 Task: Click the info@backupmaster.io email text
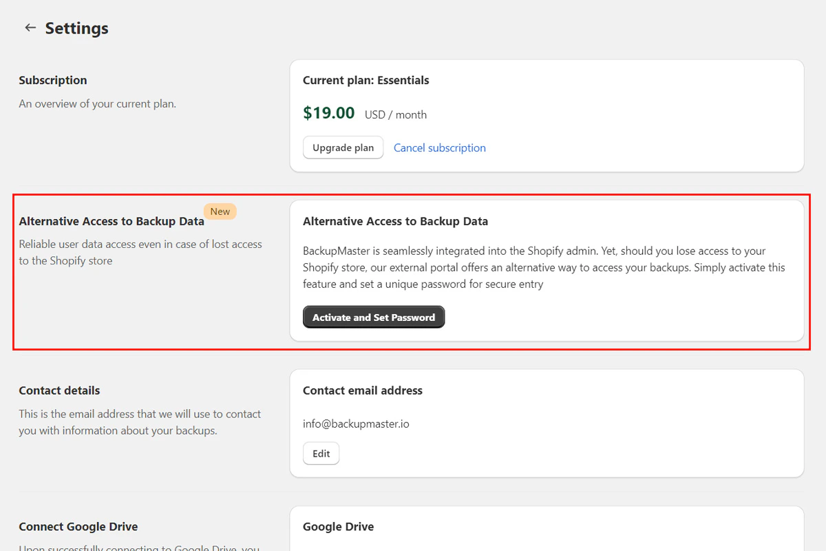[x=356, y=424]
